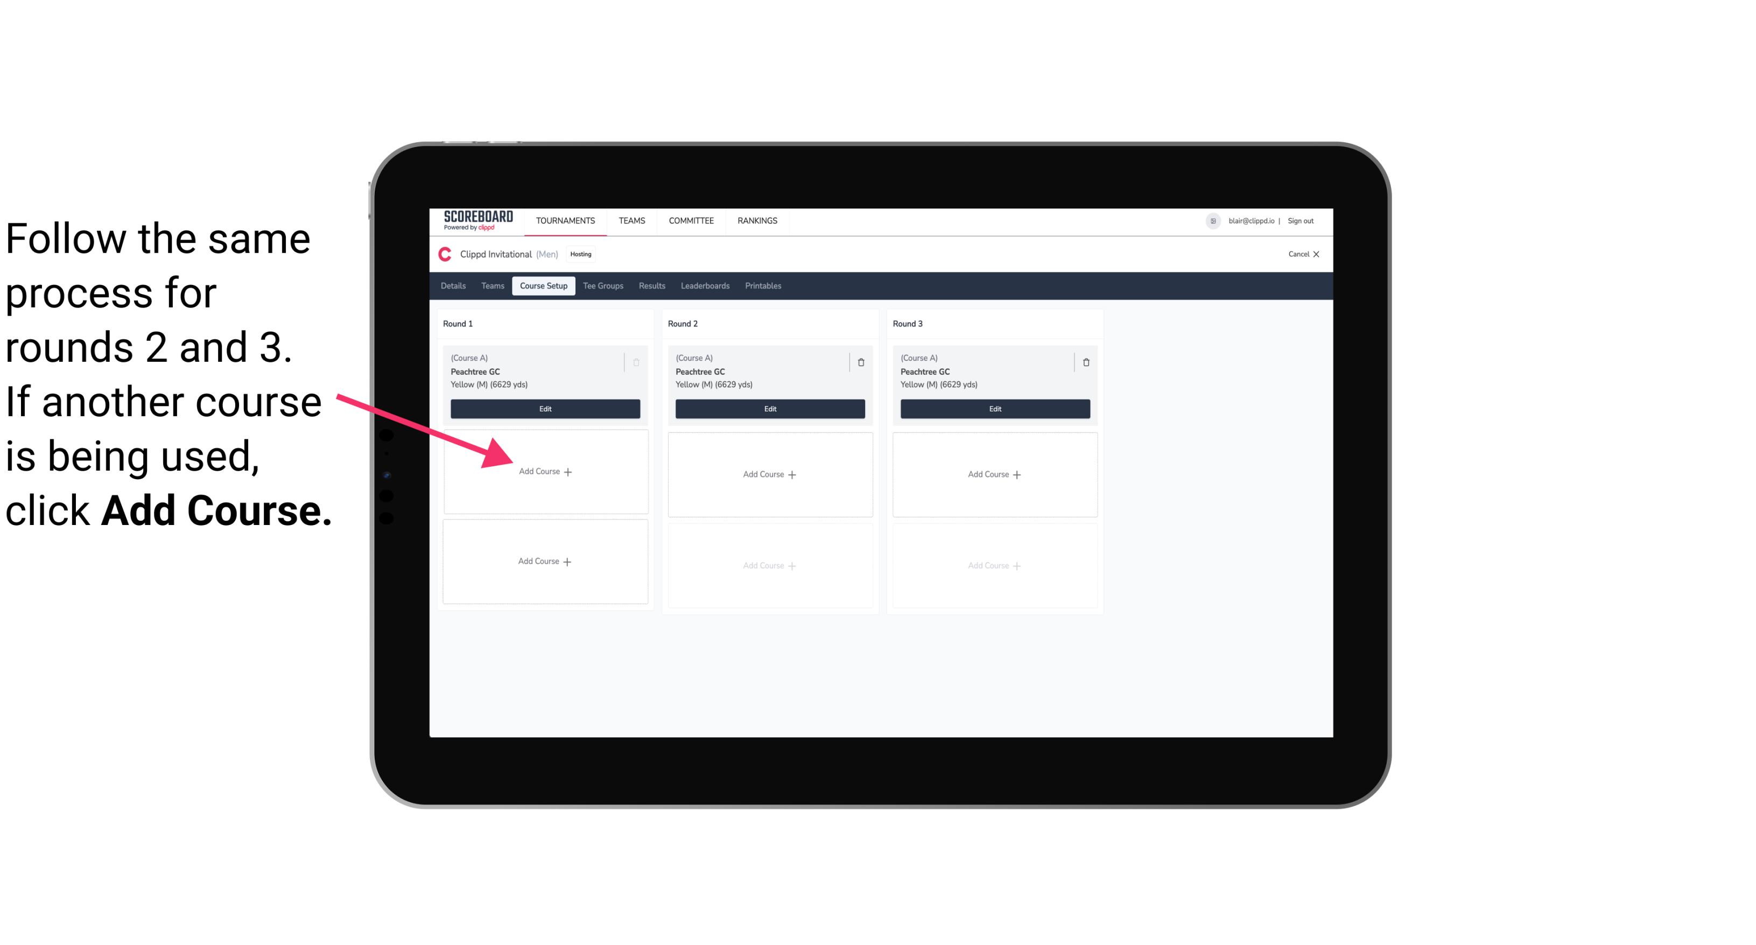Select the Tee Groups tab

600,285
